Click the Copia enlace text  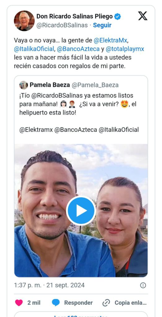click(x=130, y=303)
